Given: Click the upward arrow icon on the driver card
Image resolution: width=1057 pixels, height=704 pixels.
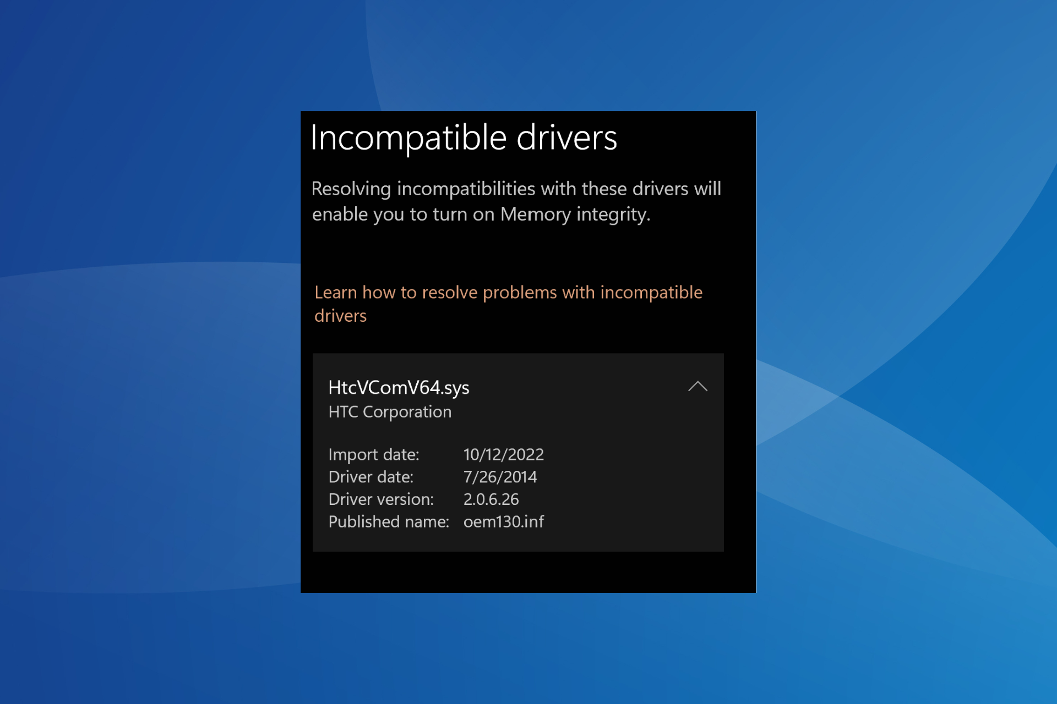Looking at the screenshot, I should pyautogui.click(x=698, y=387).
